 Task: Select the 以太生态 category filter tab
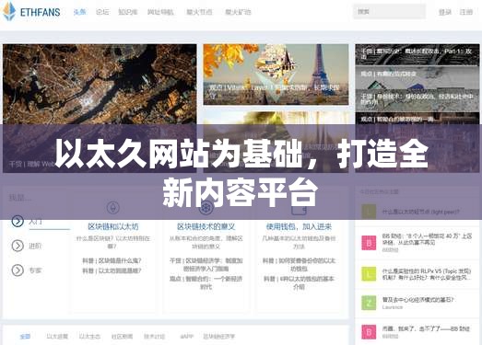(x=89, y=337)
